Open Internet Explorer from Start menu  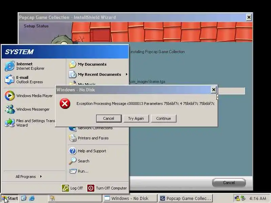[9, 66]
